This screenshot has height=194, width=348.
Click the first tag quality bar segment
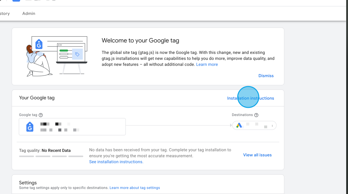26,156
